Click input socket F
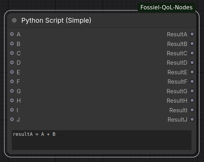This screenshot has width=204, height=162. click(12, 81)
